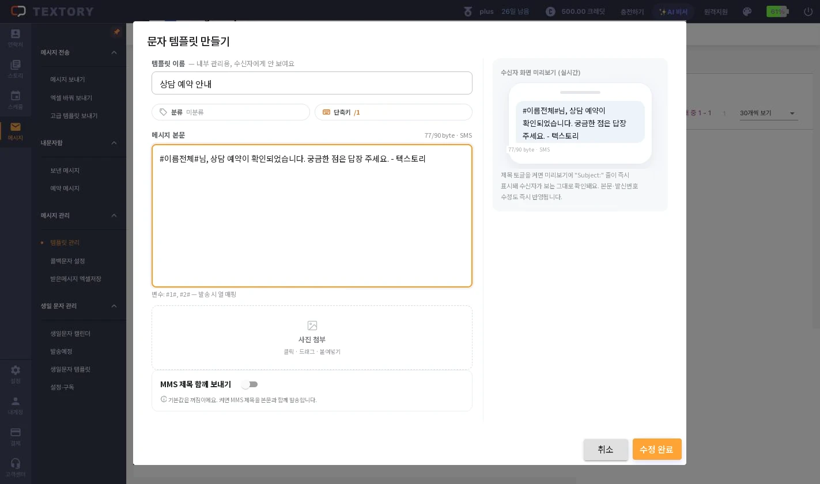
Task: Select the 메시지 envelope sidebar icon
Action: click(x=16, y=131)
